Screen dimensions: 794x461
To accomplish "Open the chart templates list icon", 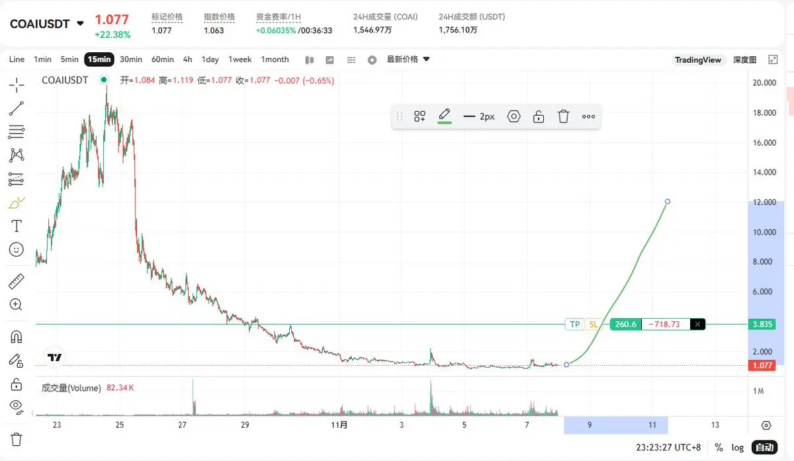I will pos(351,60).
